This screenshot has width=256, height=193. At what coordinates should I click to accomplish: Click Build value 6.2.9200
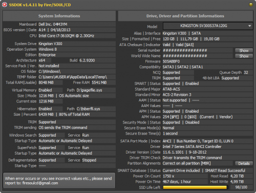[x=87, y=60]
